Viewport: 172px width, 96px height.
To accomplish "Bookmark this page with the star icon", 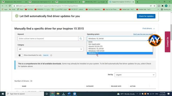I will [x=155, y=6].
